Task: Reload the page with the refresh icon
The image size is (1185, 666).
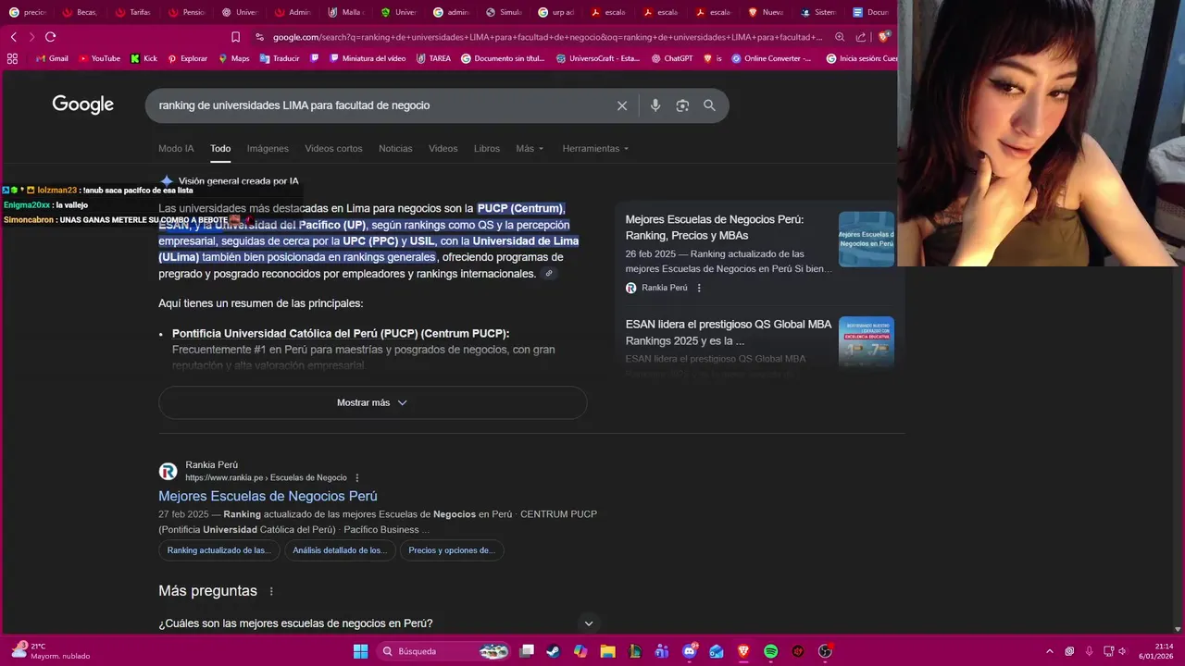Action: [50, 37]
